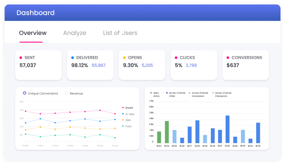Click the 50k label on the line chart axis

22,102
